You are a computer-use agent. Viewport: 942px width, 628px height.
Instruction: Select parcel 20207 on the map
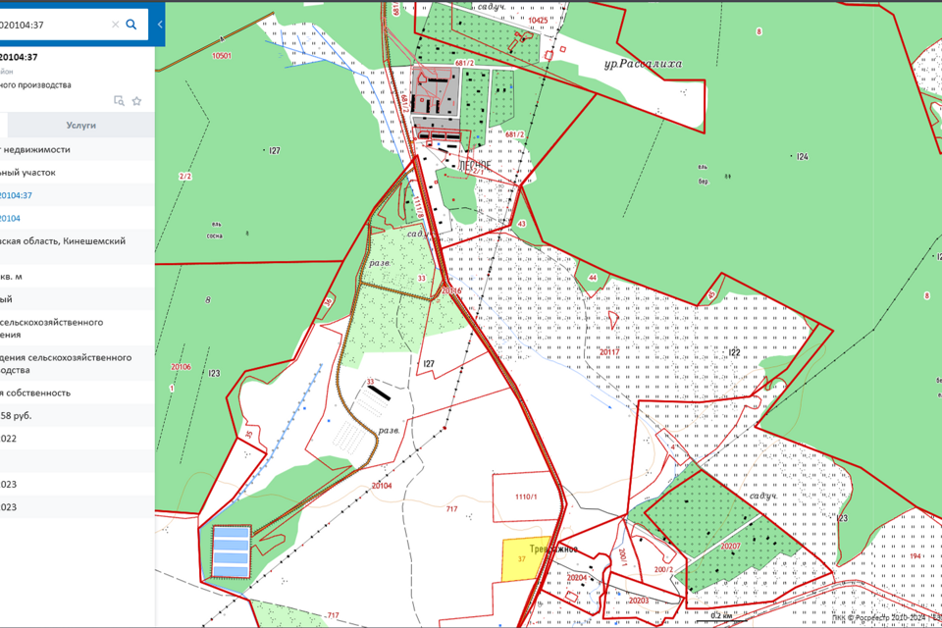click(728, 544)
